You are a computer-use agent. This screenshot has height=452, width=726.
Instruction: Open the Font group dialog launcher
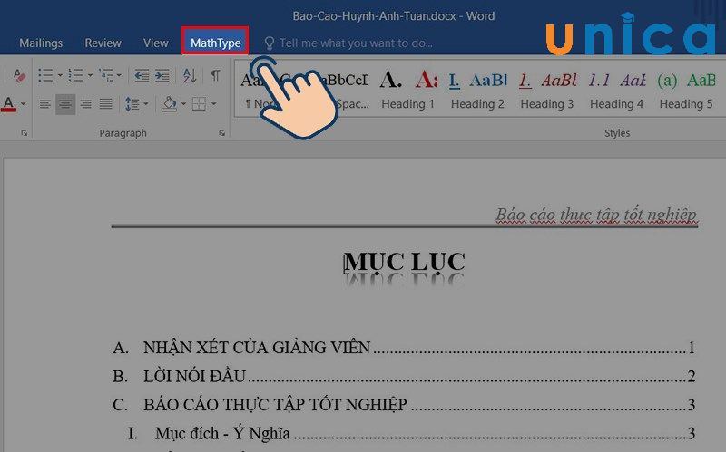pos(25,133)
